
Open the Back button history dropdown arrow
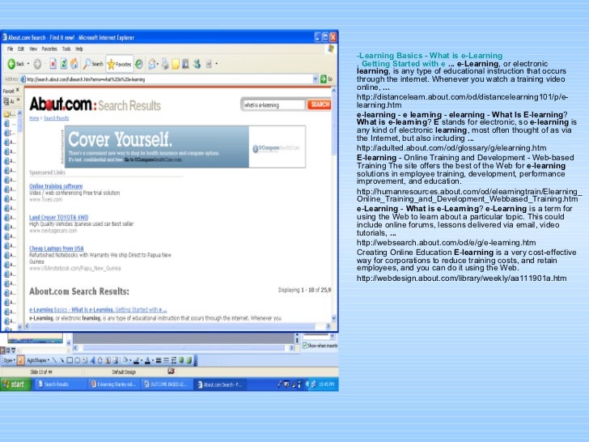coord(28,64)
